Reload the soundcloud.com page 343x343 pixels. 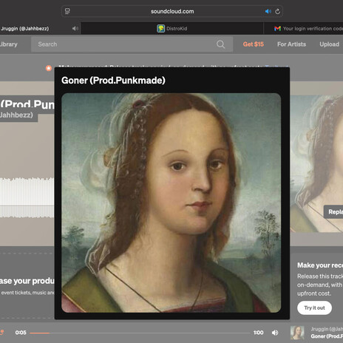coord(278,11)
